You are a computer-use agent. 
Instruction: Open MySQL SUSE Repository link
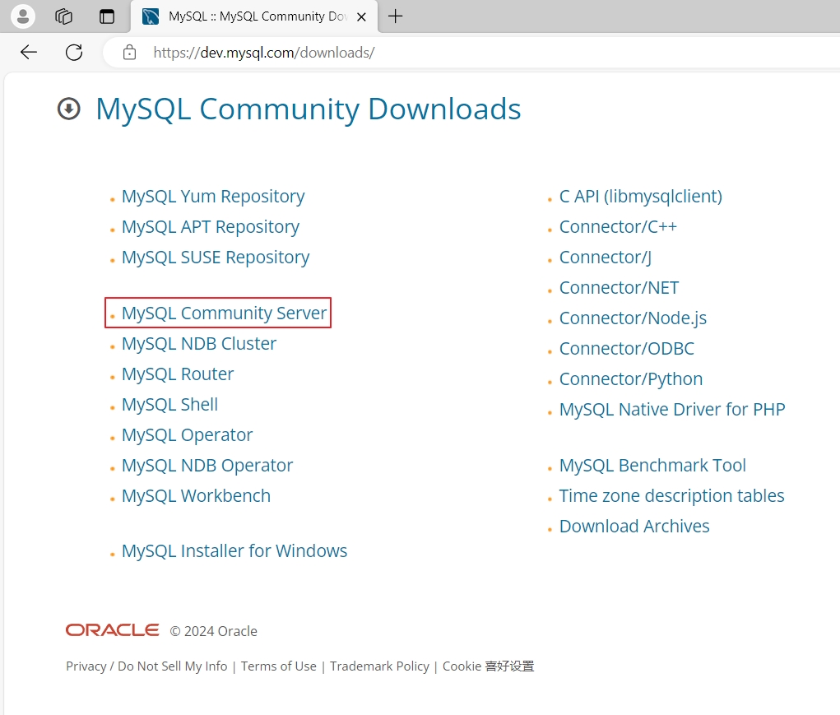[216, 258]
